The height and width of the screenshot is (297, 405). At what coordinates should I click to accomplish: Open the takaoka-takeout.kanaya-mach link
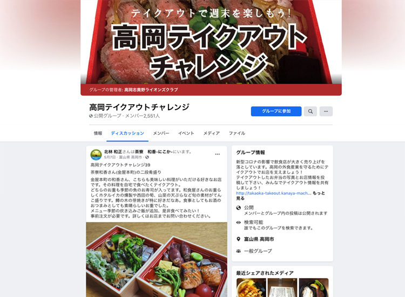(273, 193)
